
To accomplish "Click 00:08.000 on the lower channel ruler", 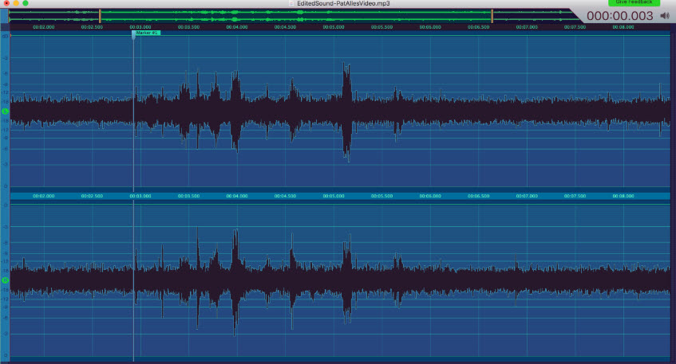I will (x=623, y=196).
